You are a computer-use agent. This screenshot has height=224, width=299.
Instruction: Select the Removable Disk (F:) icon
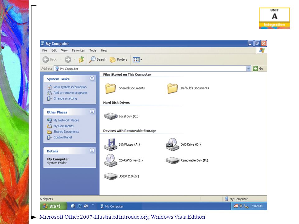coord(172,161)
